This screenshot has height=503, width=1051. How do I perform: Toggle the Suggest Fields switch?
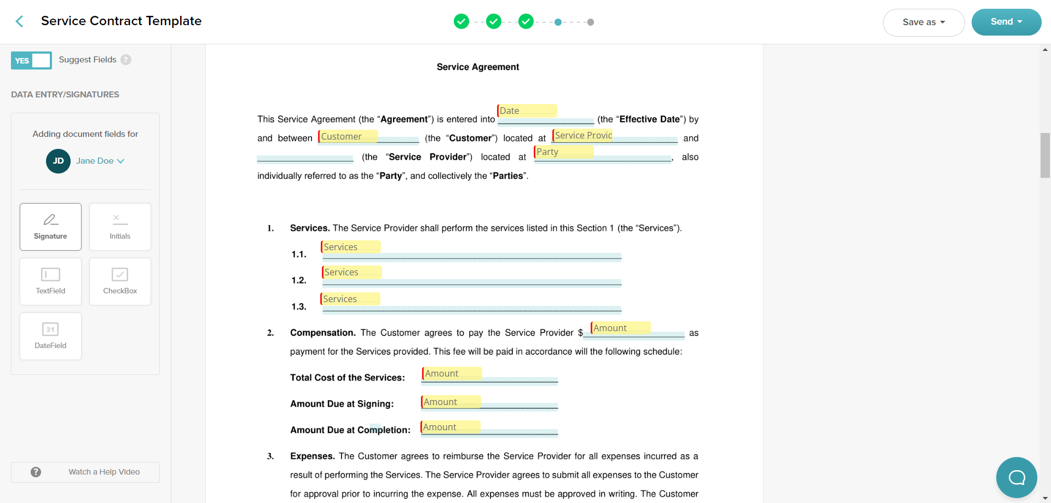pyautogui.click(x=31, y=60)
